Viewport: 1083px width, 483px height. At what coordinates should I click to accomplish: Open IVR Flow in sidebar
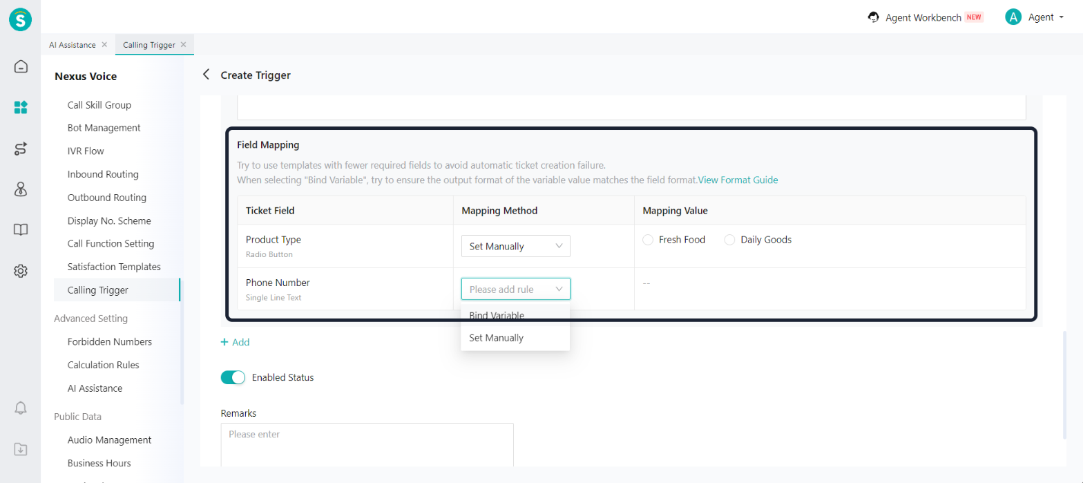coord(86,151)
